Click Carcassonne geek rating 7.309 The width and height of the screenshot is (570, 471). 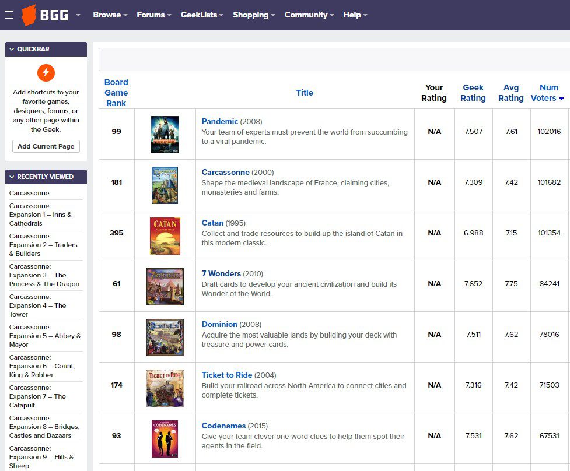[473, 182]
